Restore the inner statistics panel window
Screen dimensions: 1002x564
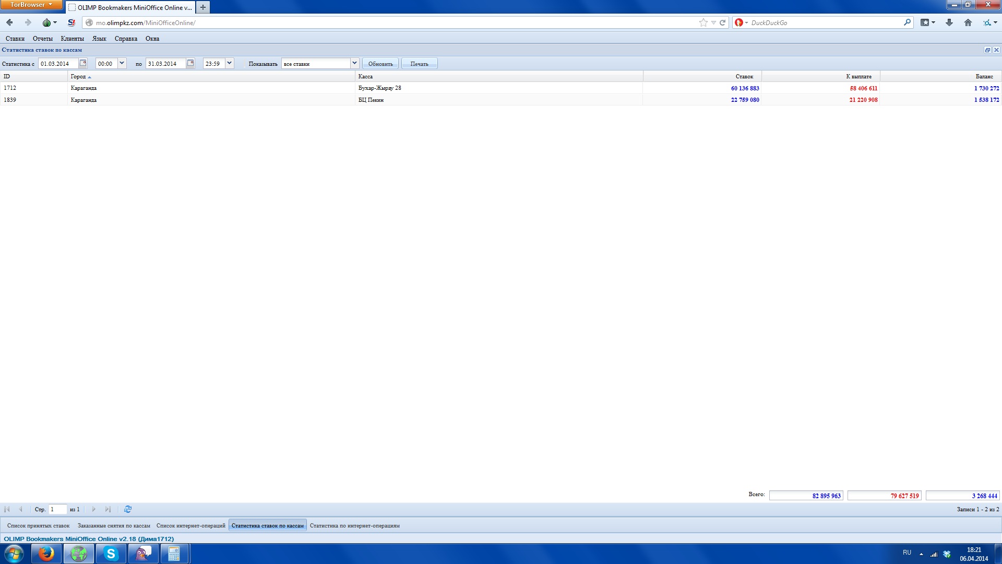click(x=987, y=50)
